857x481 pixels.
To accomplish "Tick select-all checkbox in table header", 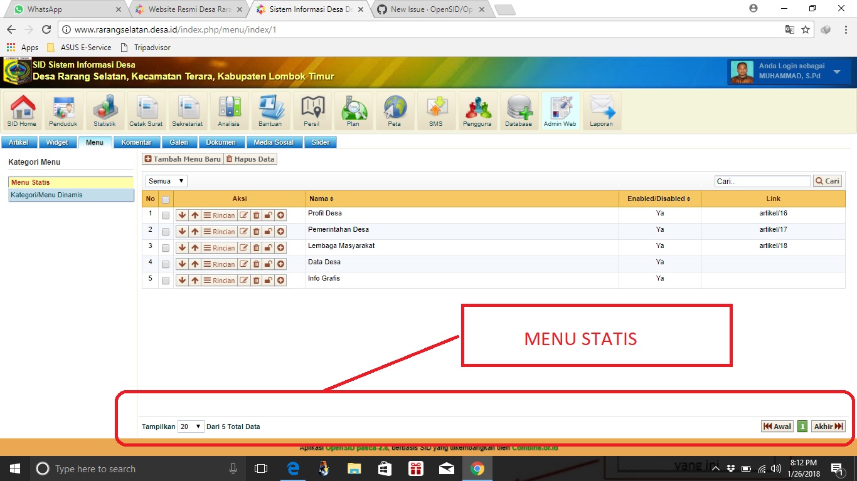I will click(166, 200).
